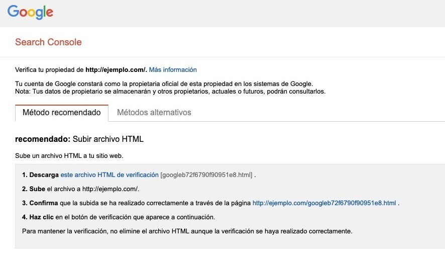Open the Search Console heading link
445x253 pixels.
[x=48, y=42]
